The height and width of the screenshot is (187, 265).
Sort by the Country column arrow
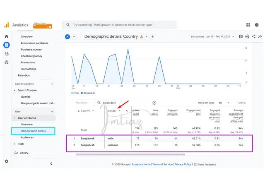(79, 111)
